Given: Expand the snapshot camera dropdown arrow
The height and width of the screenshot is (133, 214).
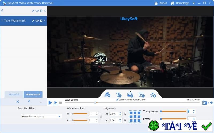Looking at the screenshot, I should (x=208, y=103).
